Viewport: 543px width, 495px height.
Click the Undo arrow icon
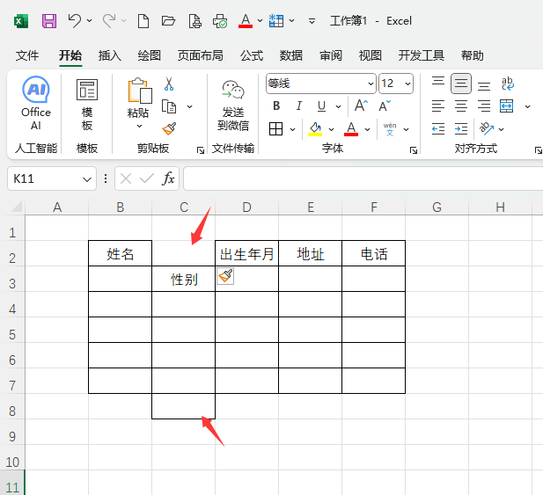[x=75, y=21]
